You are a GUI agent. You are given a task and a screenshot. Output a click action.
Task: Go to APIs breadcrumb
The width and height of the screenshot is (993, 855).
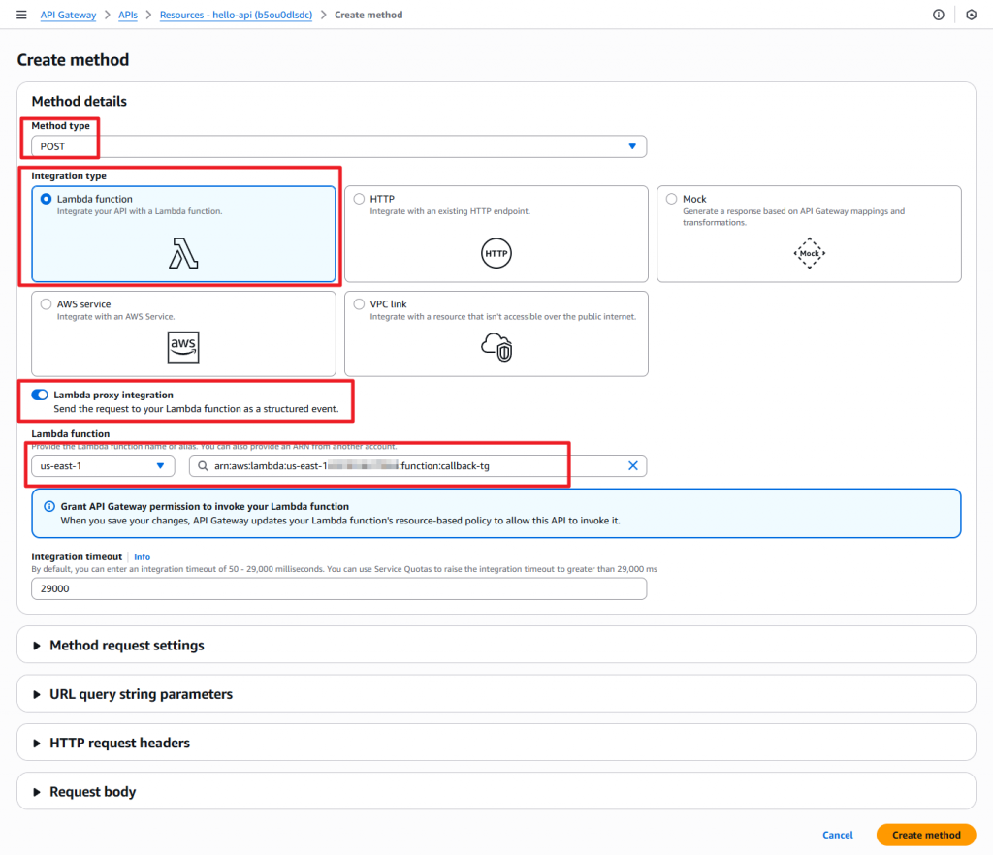(128, 15)
